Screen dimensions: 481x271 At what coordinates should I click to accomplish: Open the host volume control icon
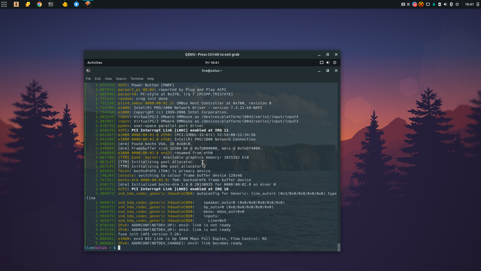tap(445, 4)
